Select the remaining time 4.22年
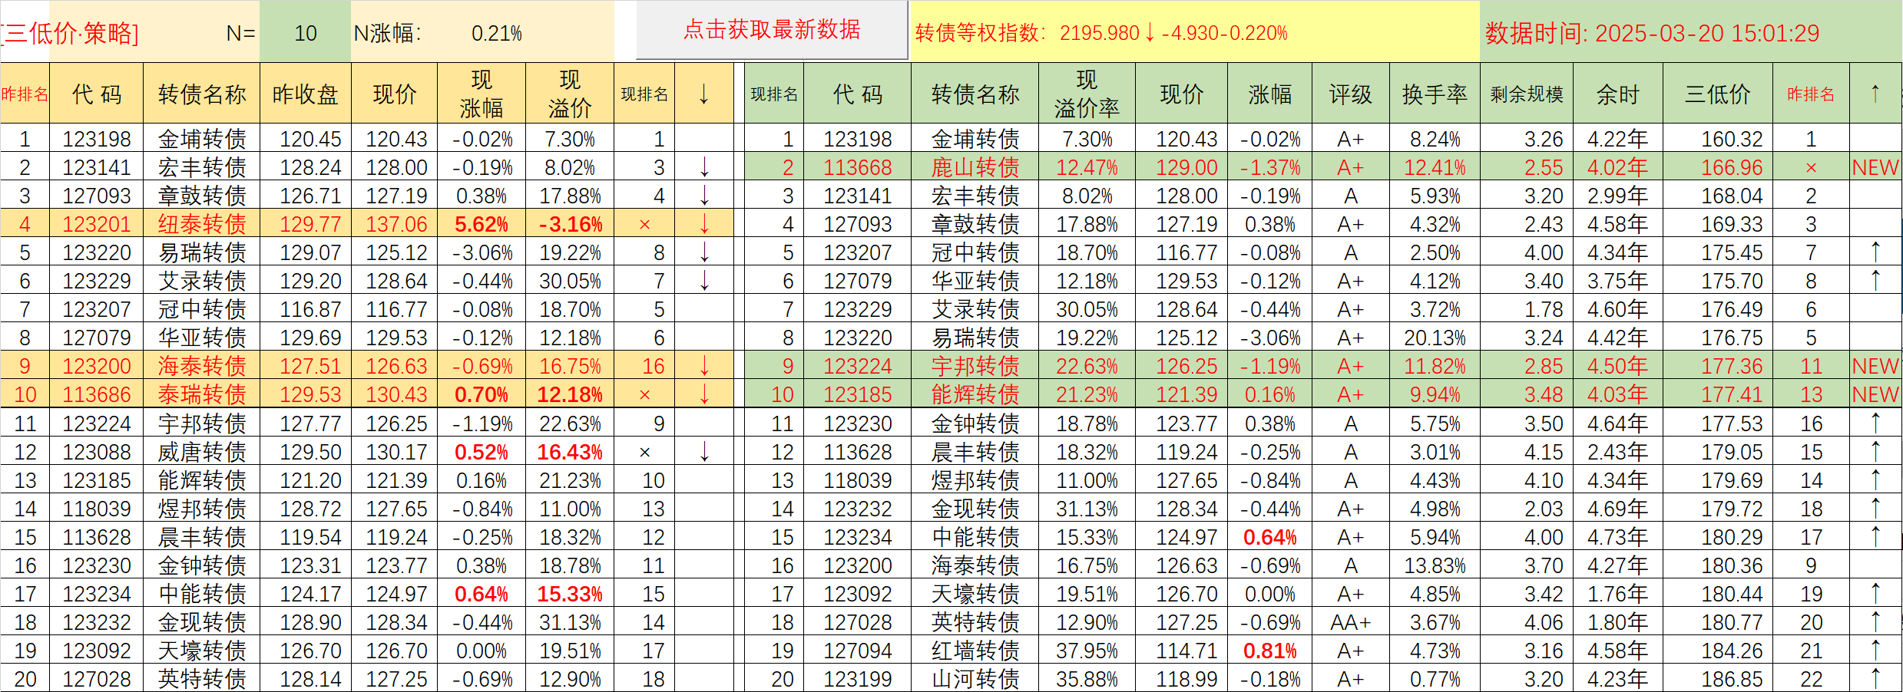Image resolution: width=1903 pixels, height=692 pixels. click(1618, 139)
